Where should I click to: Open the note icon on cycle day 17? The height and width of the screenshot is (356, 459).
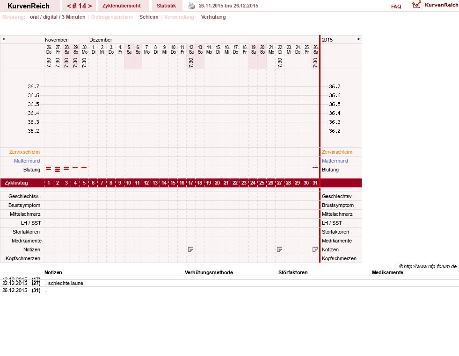(x=190, y=249)
